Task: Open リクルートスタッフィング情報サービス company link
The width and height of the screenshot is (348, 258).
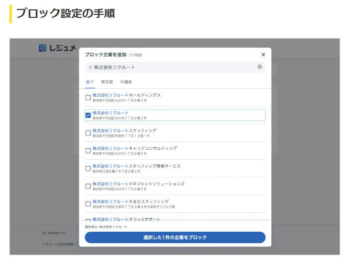Action: click(137, 166)
